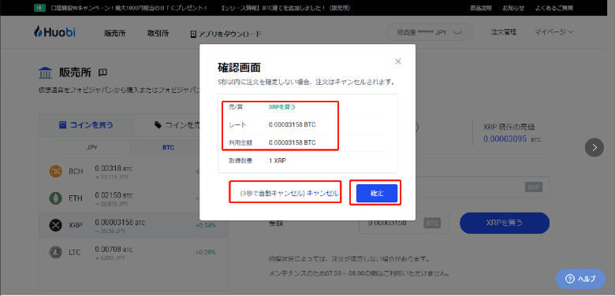This screenshot has height=296, width=615.
Task: Click the 総資産 JPY balance pill
Action: [x=430, y=32]
